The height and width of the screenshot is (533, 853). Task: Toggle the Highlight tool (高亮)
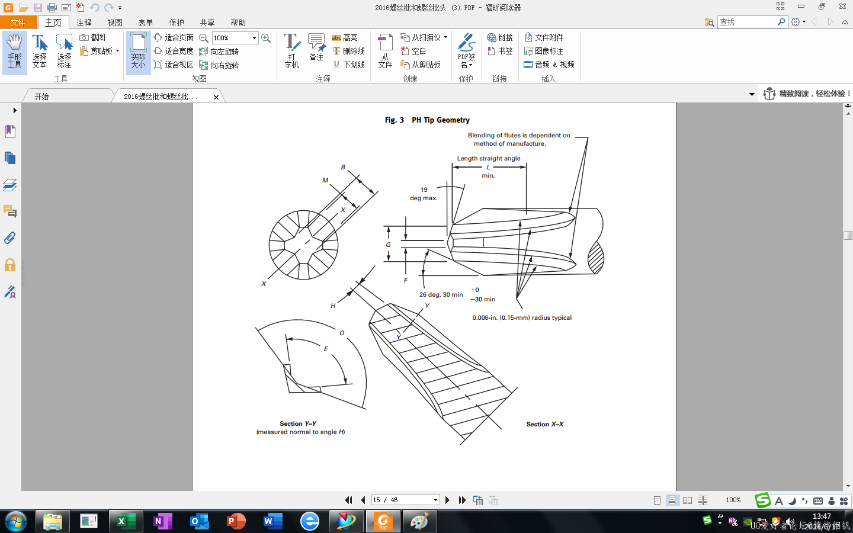[x=345, y=37]
